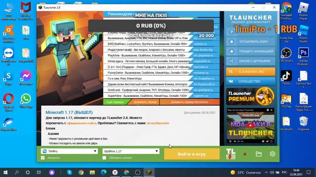Open vk.me/tlauncher link

158,123
